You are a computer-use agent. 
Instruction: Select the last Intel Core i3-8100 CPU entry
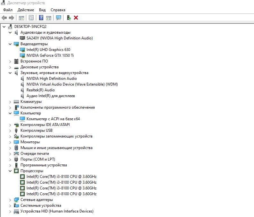pos(61,194)
